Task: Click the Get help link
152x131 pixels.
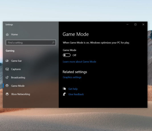Action: [x=73, y=89]
